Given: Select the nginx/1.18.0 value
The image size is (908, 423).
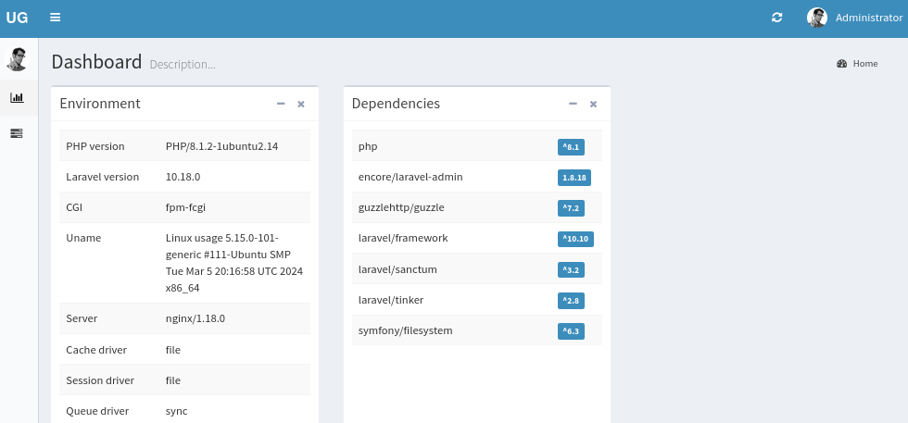Looking at the screenshot, I should (195, 318).
